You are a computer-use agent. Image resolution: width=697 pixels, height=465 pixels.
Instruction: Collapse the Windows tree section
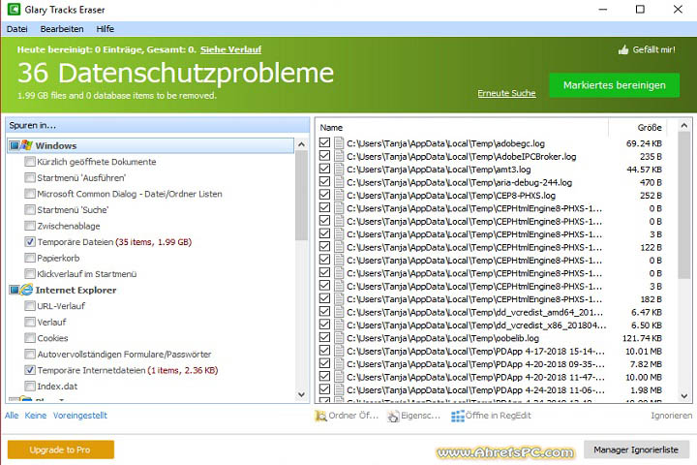(x=12, y=145)
